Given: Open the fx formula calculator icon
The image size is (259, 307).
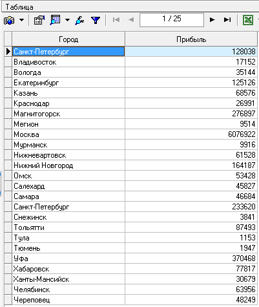Looking at the screenshot, I should [79, 21].
